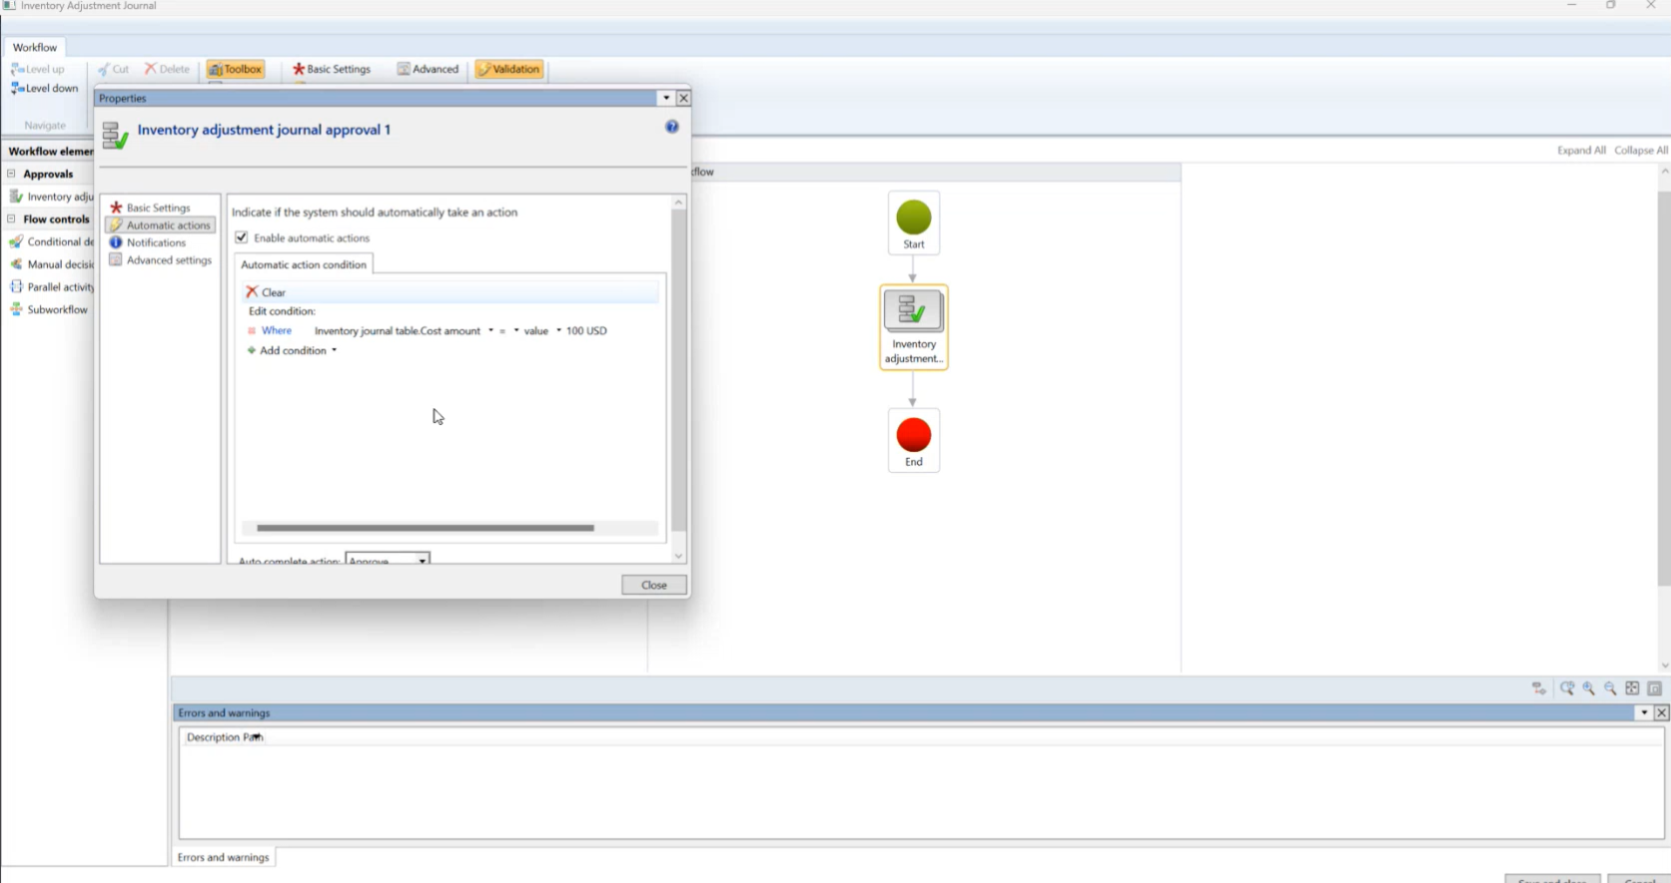The image size is (1671, 883).
Task: Click the green Start node
Action: (914, 222)
